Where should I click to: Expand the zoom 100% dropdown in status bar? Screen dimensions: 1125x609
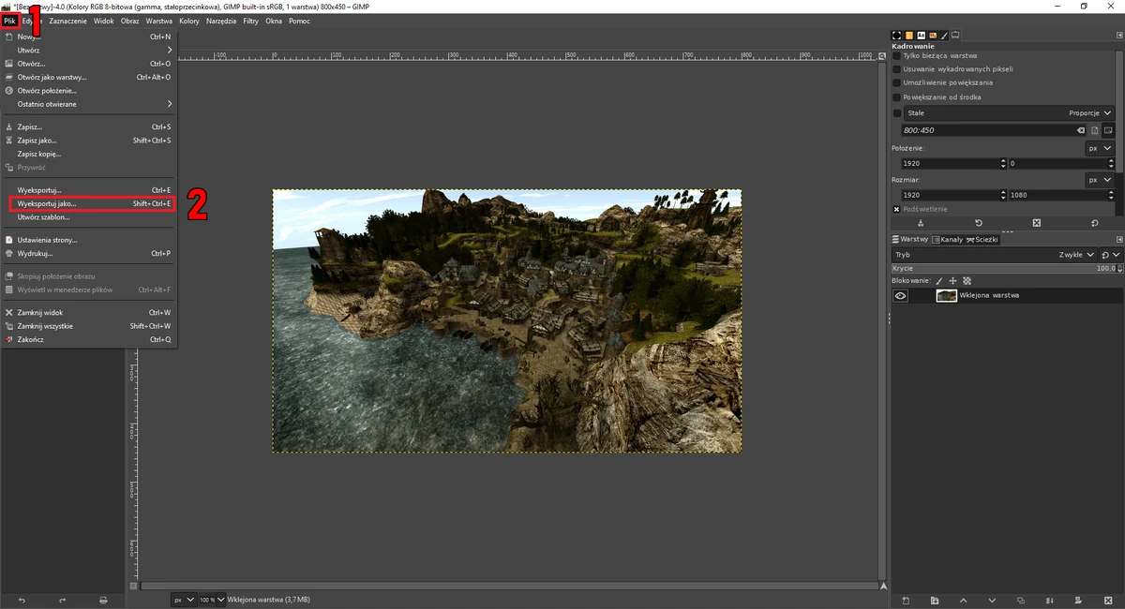220,600
